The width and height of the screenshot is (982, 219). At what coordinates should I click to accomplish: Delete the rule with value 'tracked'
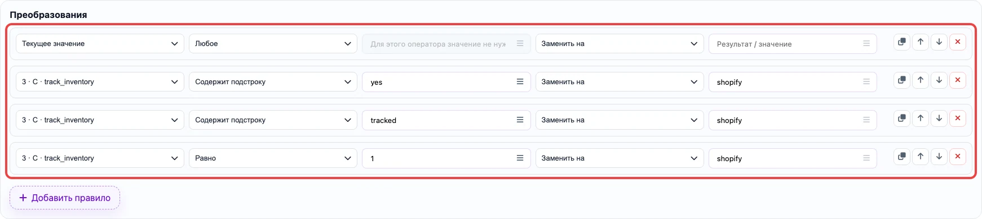point(958,118)
